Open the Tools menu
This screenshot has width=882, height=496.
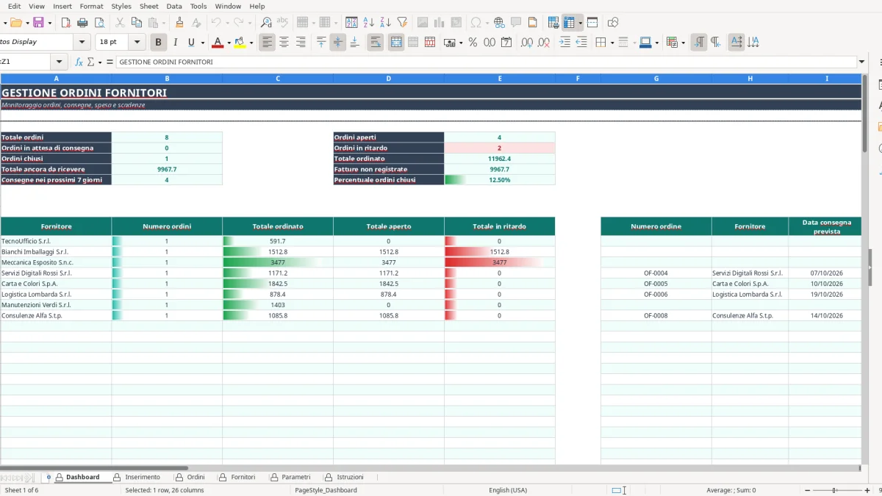coord(198,6)
